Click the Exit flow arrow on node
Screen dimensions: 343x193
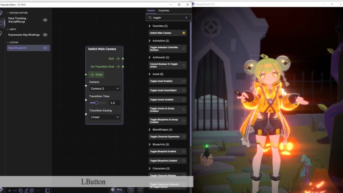click(118, 59)
